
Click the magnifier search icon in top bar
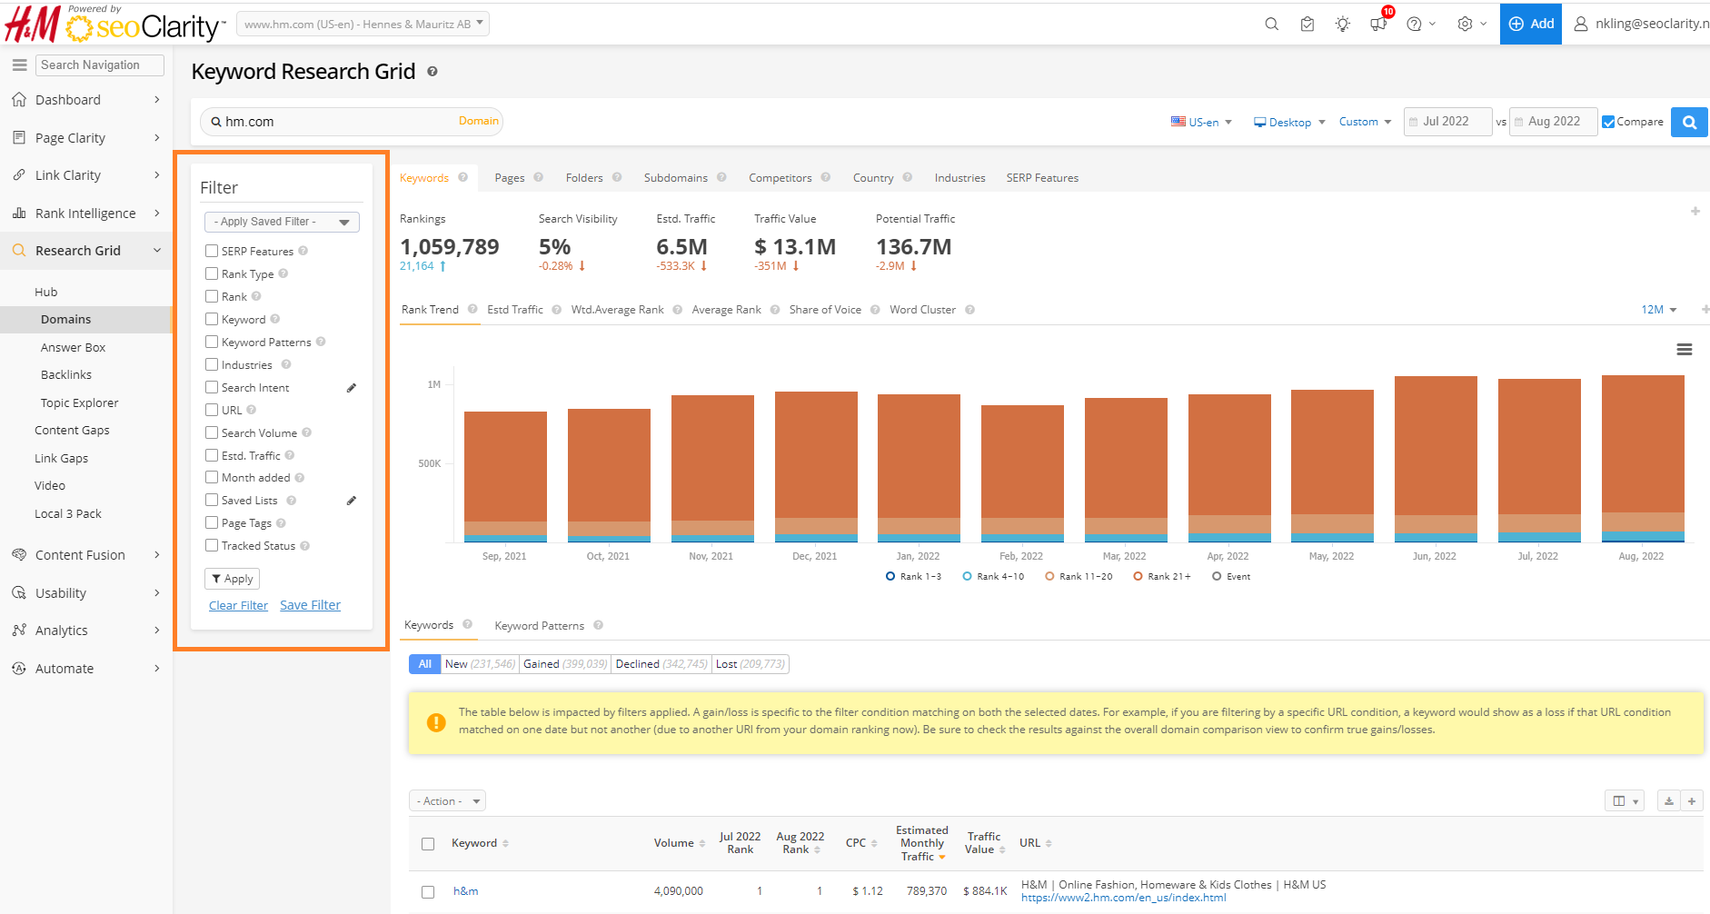coord(1271,25)
